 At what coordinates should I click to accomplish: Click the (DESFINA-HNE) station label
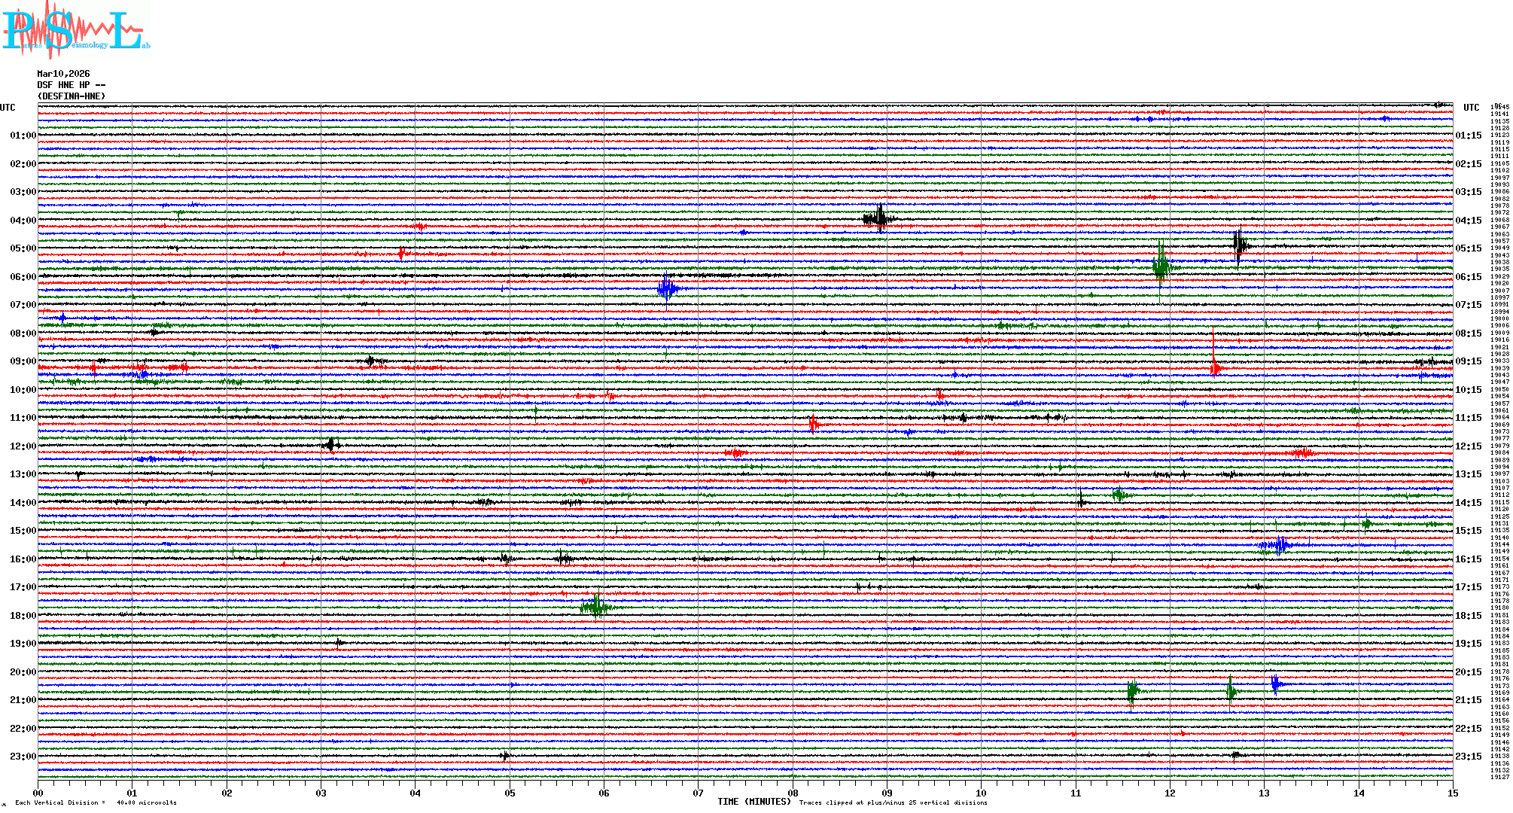pos(72,96)
